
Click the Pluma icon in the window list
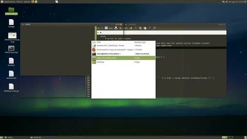[x=94, y=46]
